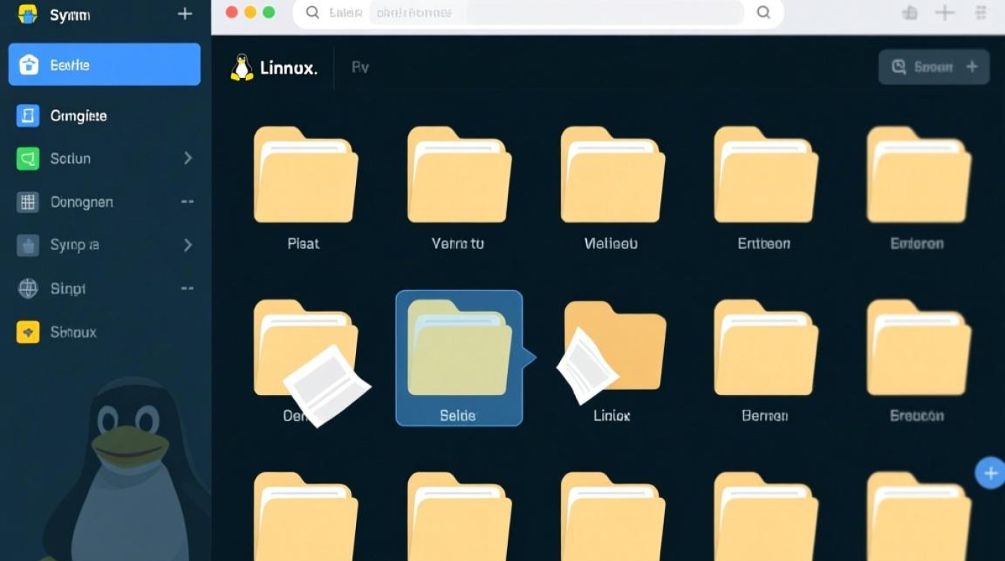Click the Snoarr button in the header
This screenshot has width=1005, height=561.
935,67
